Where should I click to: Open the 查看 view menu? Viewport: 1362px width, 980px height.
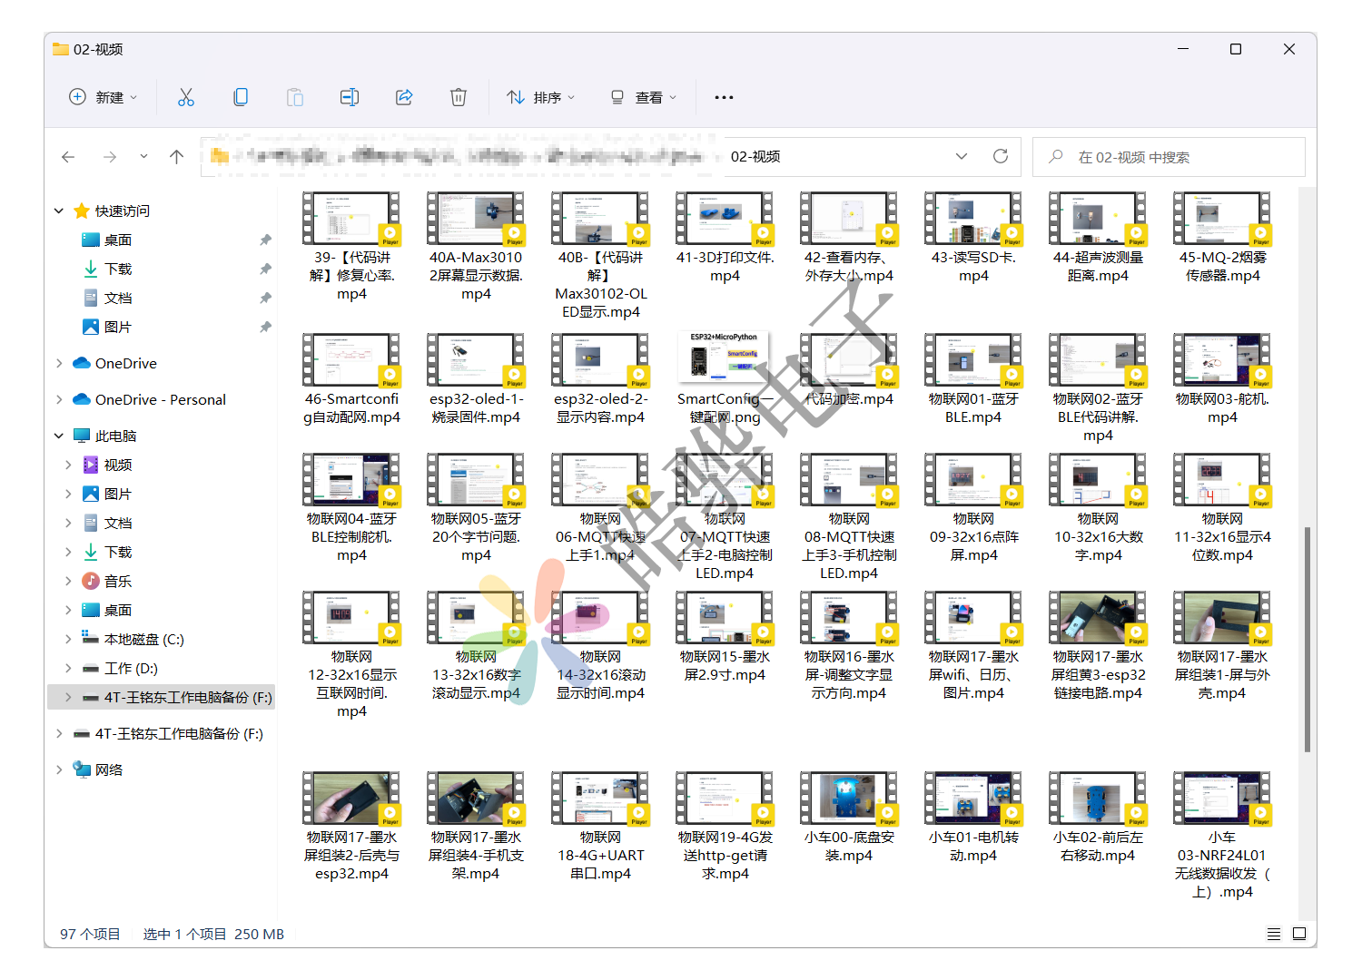tap(643, 97)
